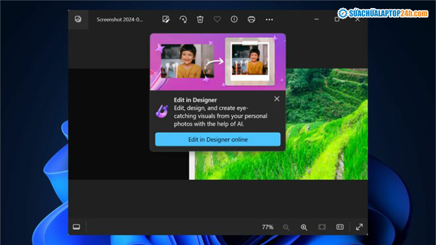Click the Edit image icon
This screenshot has height=245, width=436.
tap(166, 19)
